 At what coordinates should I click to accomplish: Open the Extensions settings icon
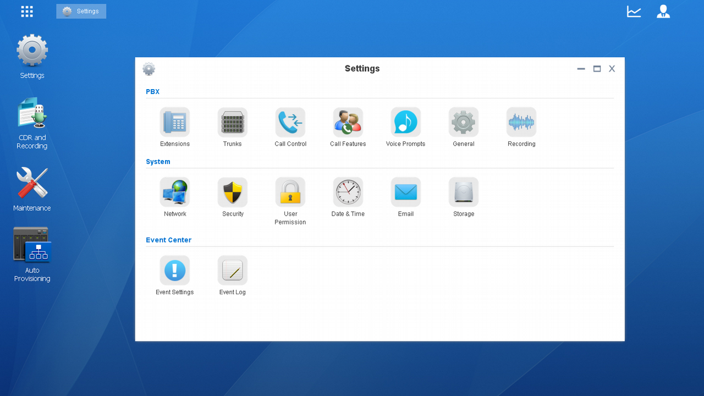(175, 122)
